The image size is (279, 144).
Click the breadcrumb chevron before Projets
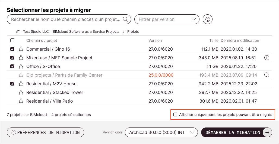pyautogui.click(x=123, y=32)
